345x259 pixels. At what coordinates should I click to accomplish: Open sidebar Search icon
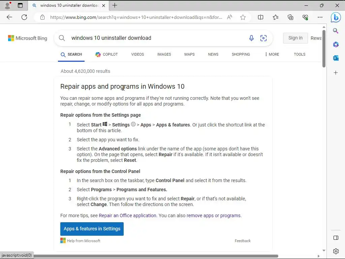[336, 31]
